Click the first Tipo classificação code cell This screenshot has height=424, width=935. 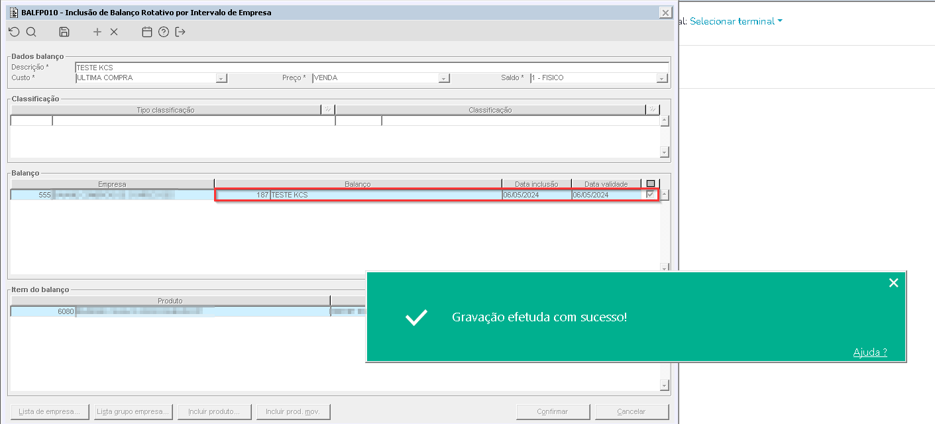[31, 121]
